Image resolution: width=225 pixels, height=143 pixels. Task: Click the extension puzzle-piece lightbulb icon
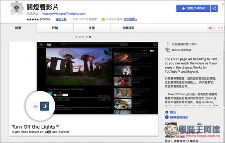pos(17,8)
